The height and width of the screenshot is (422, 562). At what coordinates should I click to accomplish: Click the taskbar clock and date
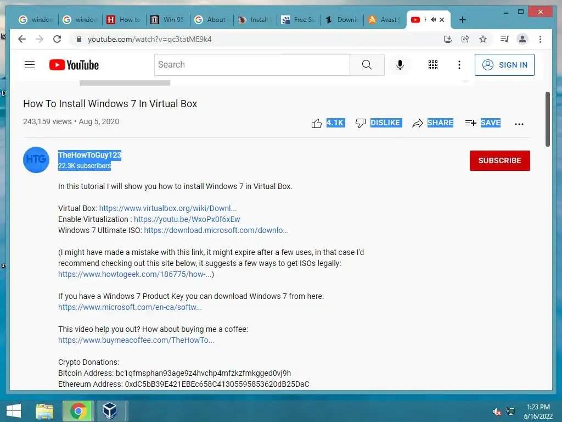538,412
